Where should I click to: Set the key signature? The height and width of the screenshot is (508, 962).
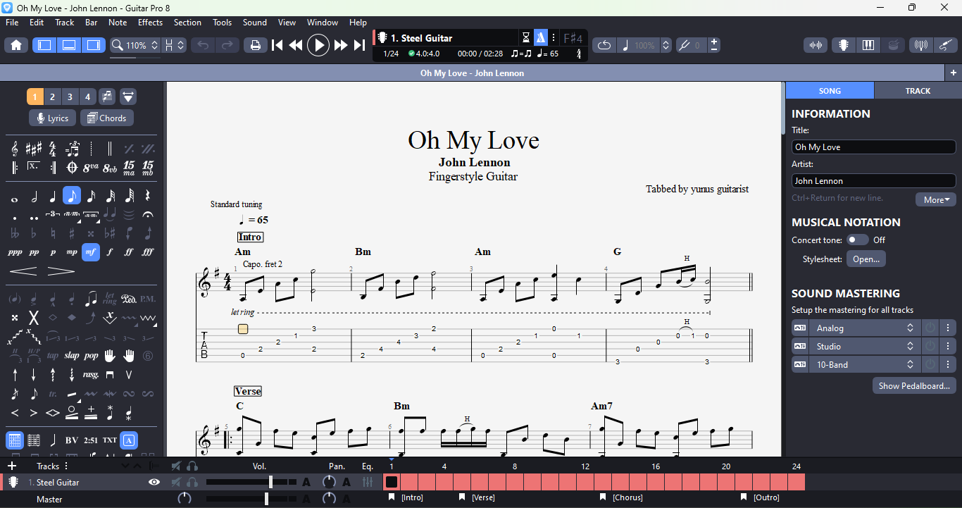click(x=34, y=149)
